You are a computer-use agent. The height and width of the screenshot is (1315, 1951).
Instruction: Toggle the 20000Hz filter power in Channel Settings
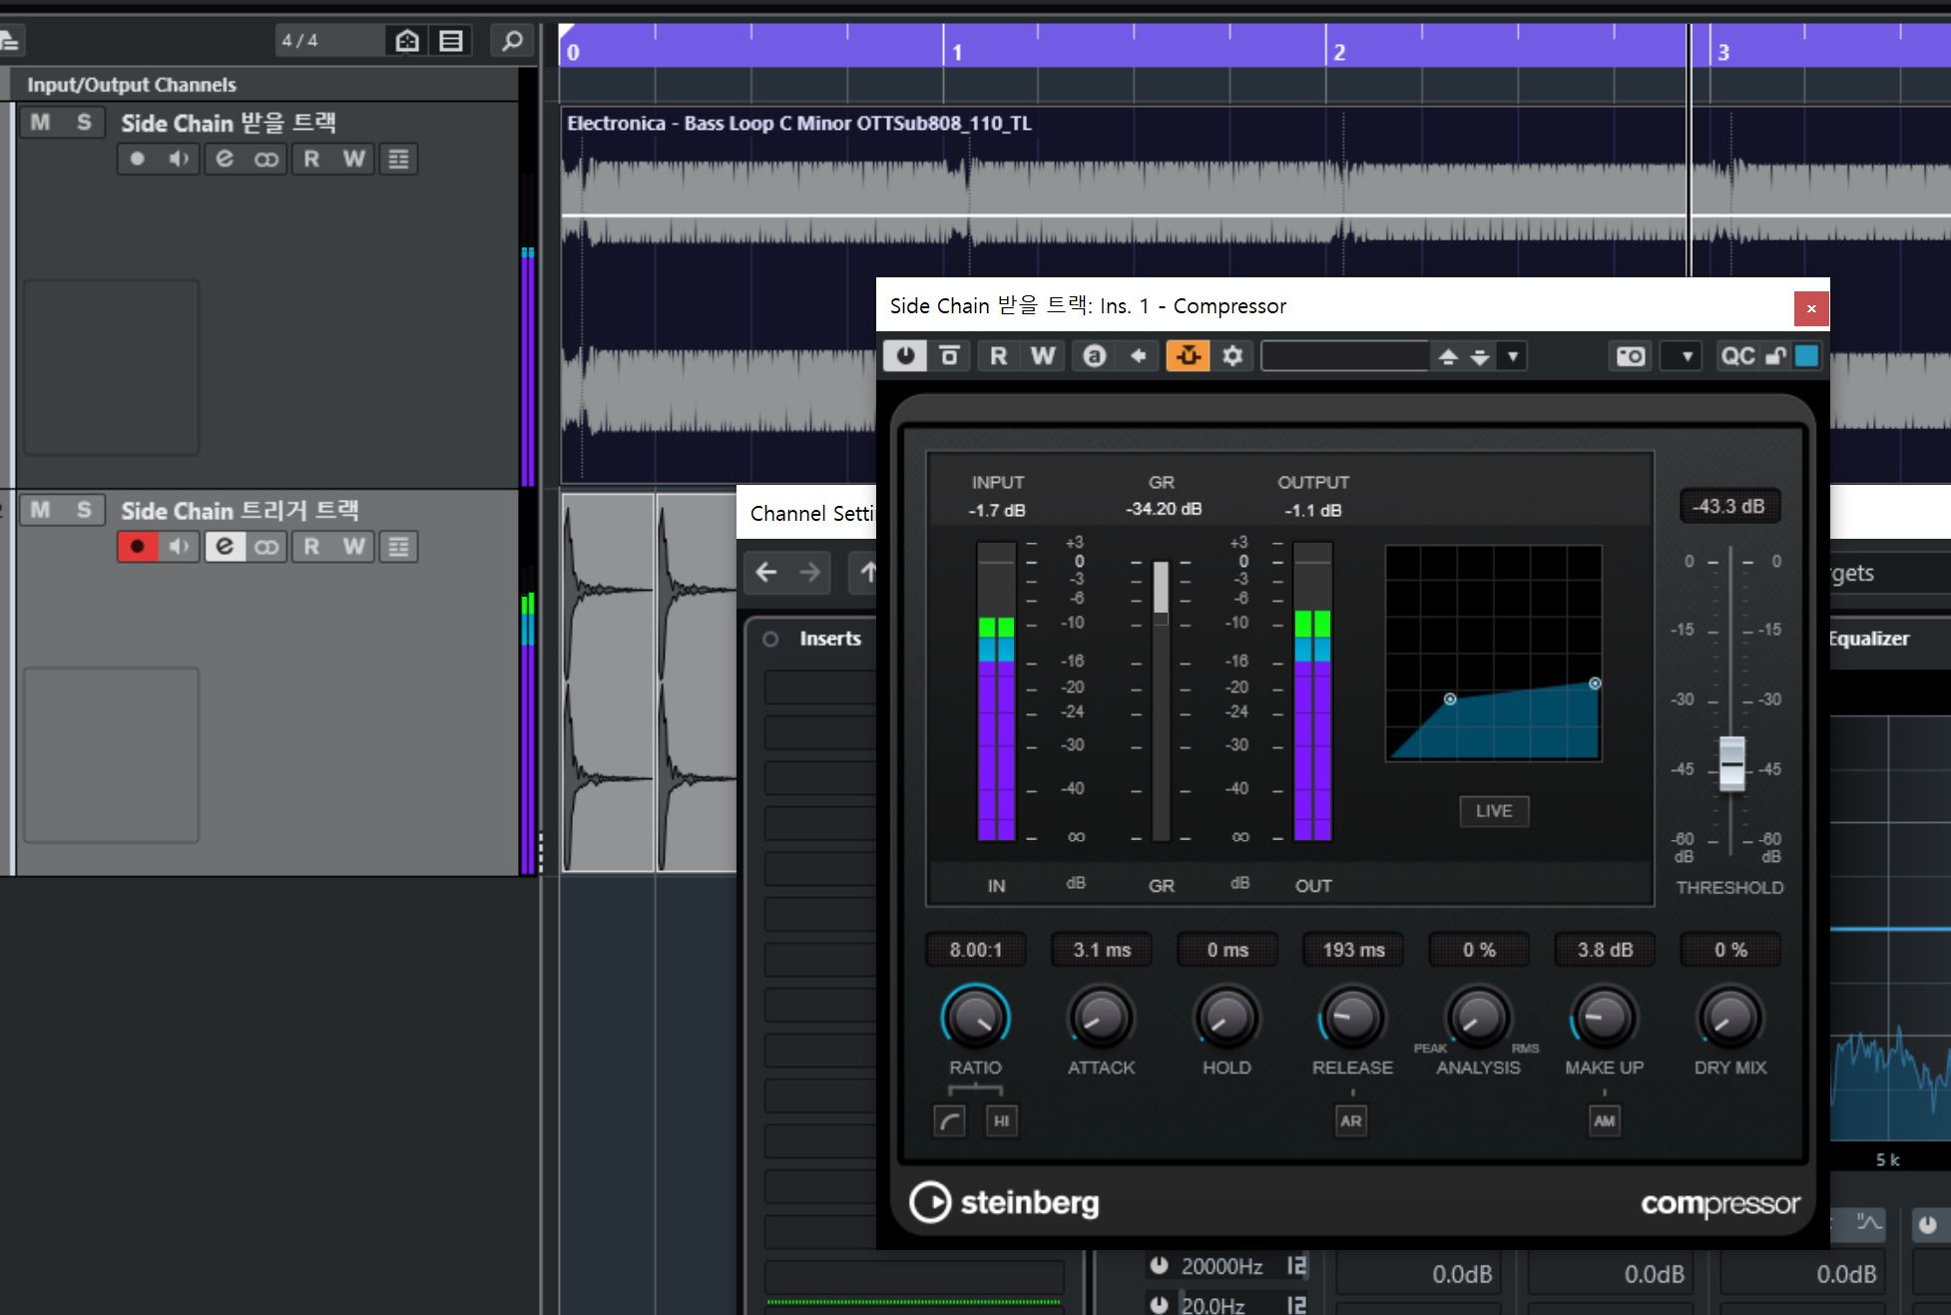click(x=1159, y=1266)
